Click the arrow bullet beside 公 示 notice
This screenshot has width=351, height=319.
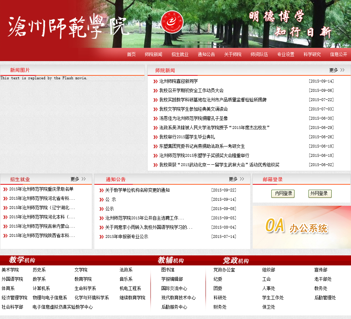click(x=101, y=200)
